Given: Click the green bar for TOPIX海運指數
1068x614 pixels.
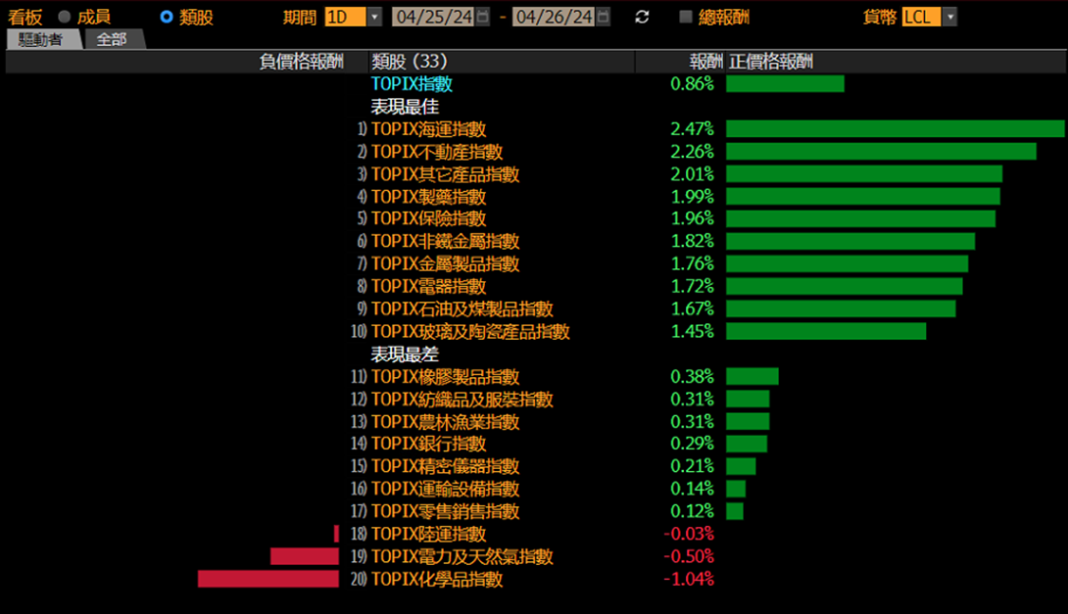Looking at the screenshot, I should [895, 128].
